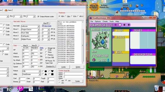Click the fourth page dot in Skills header
Screen dimensions: 165x92
(x=129, y=25)
